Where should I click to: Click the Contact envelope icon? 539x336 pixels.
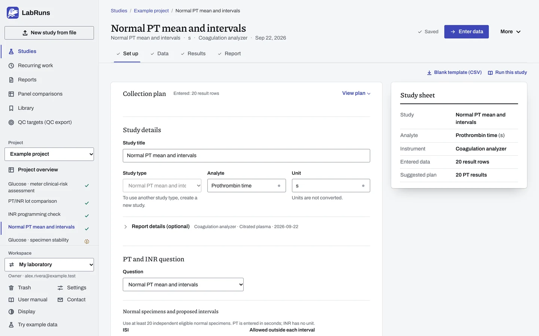pos(60,300)
